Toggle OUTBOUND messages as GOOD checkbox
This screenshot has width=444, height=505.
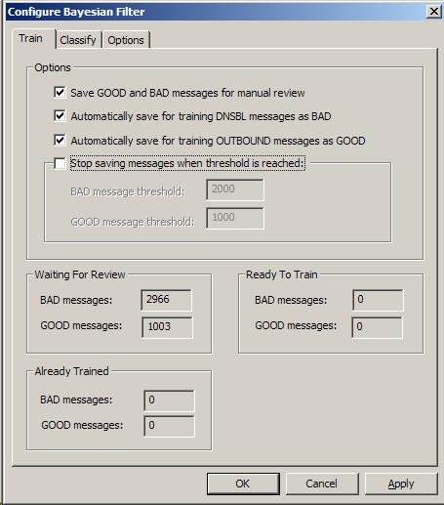pyautogui.click(x=60, y=141)
